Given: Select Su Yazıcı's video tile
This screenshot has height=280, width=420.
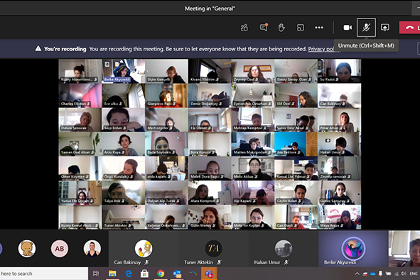Looking at the screenshot, I should (x=340, y=71).
